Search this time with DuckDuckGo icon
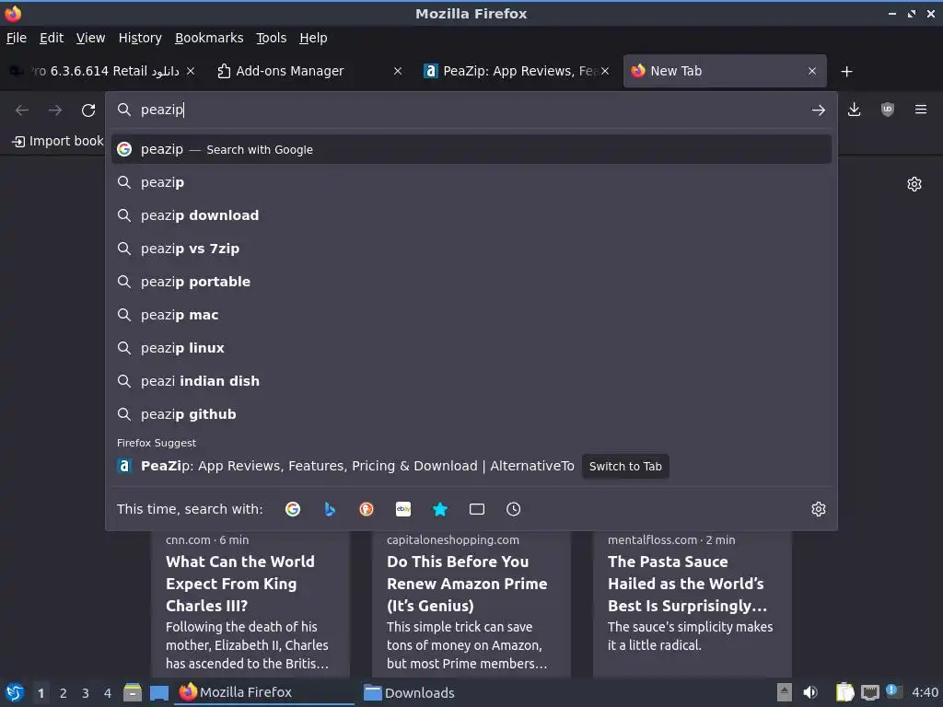The width and height of the screenshot is (943, 707). (367, 509)
